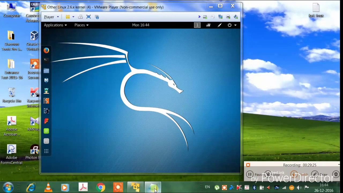Open network signal bars tray icon
343x193 pixels.
[x=284, y=187]
